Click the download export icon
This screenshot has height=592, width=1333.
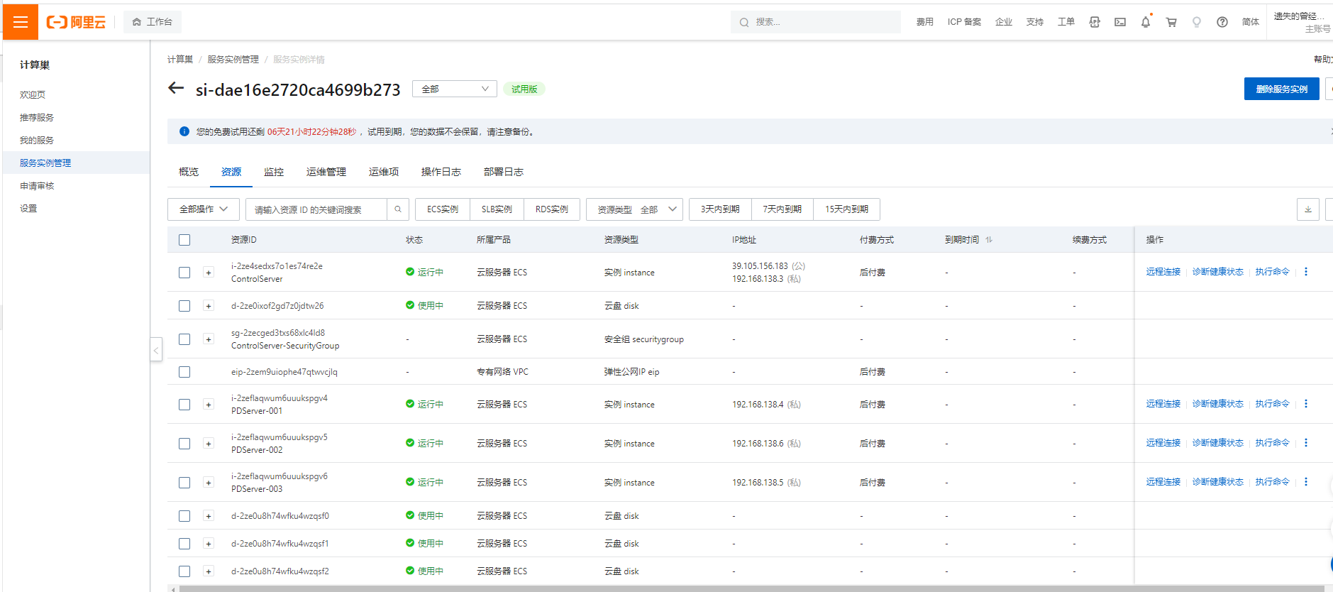coord(1308,209)
